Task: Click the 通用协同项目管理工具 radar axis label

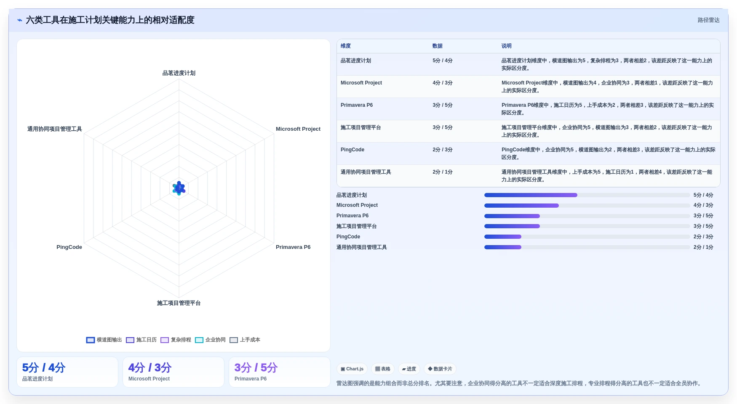Action: [55, 129]
